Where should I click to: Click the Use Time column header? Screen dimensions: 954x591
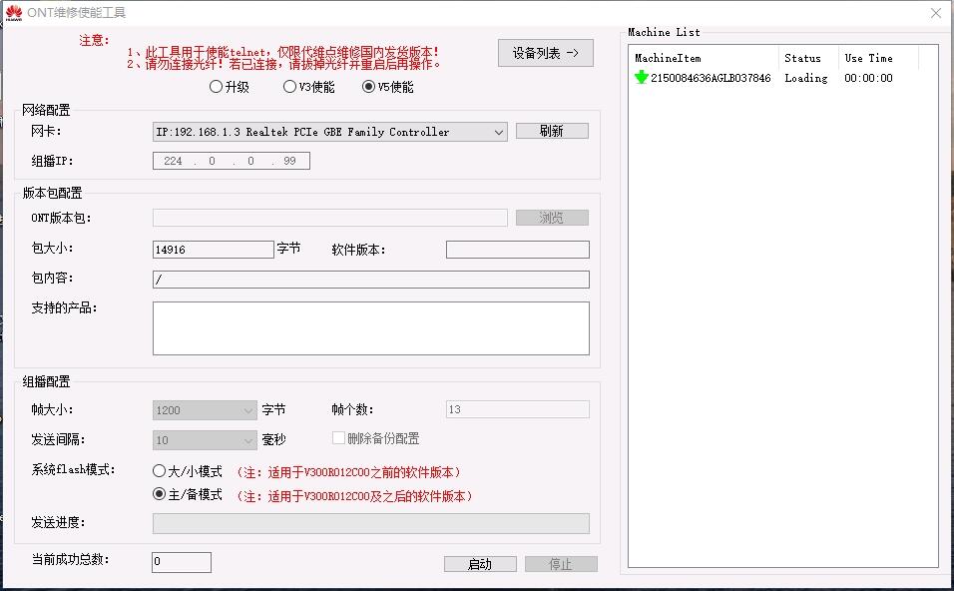(878, 58)
